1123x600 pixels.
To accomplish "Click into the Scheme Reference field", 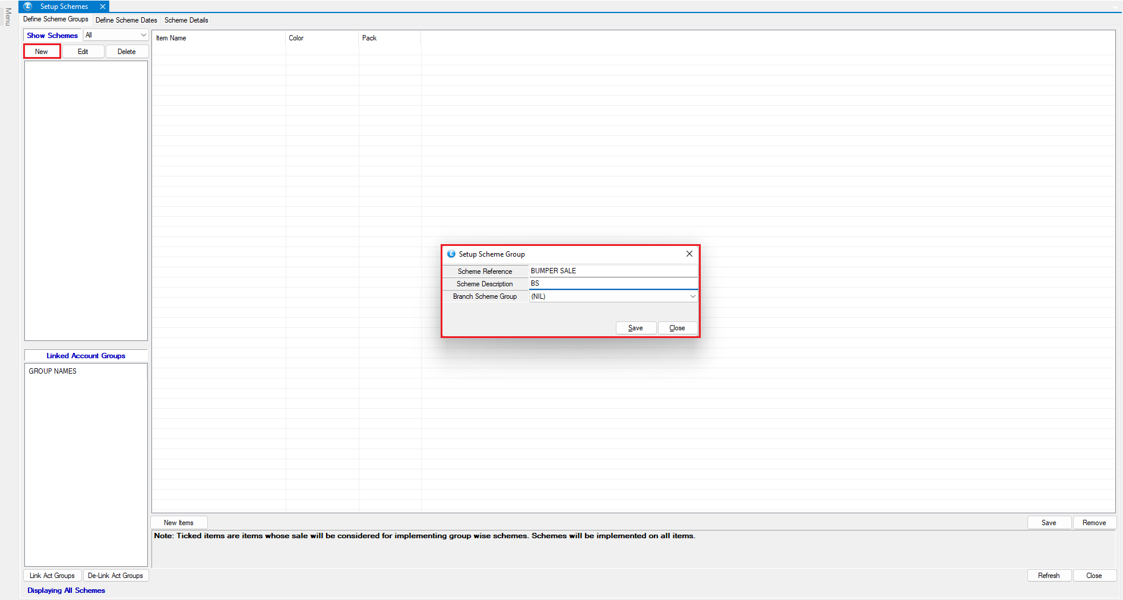I will (612, 271).
